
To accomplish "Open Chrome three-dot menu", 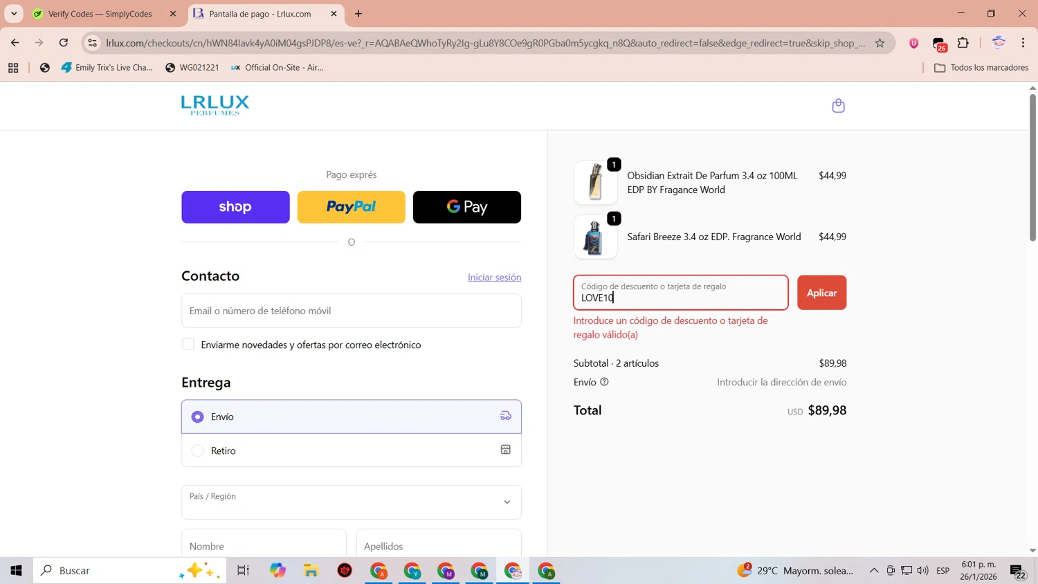I will 1023,43.
